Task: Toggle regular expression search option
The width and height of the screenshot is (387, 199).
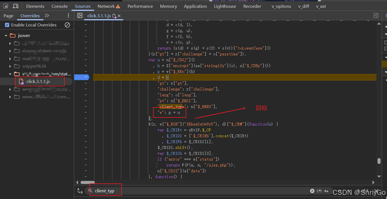Action: 319,191
